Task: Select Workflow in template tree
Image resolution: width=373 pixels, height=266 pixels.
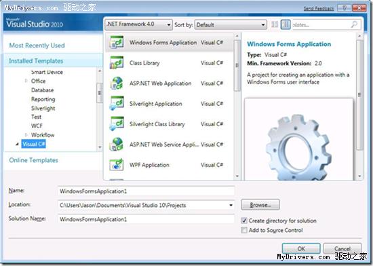Action: [43, 135]
